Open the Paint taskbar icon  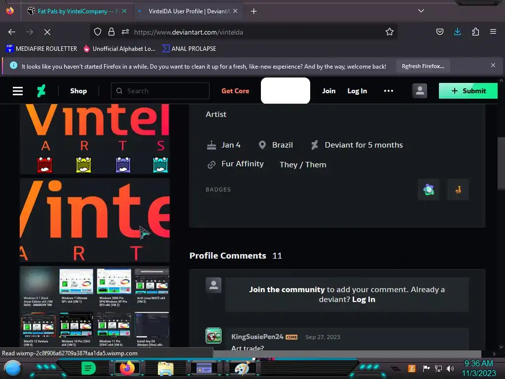242,368
